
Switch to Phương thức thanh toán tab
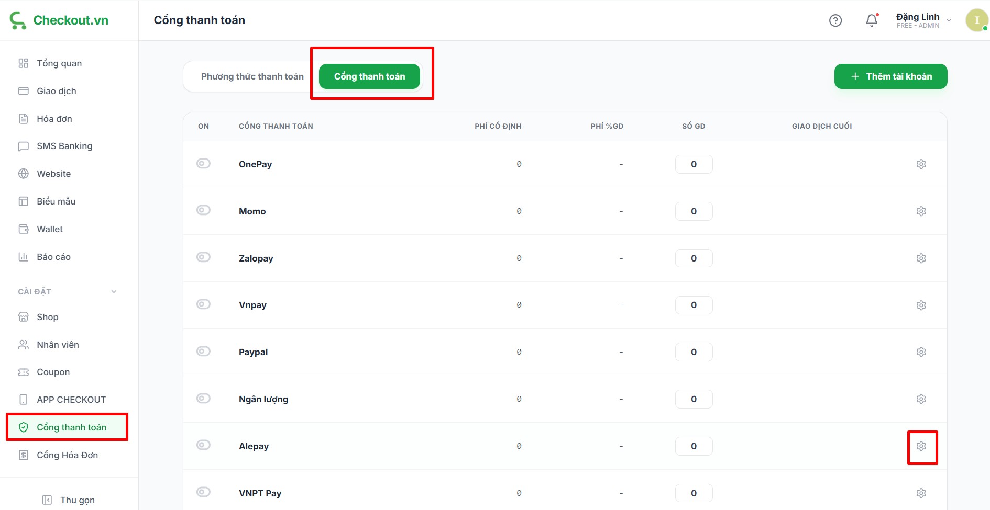[x=252, y=76]
